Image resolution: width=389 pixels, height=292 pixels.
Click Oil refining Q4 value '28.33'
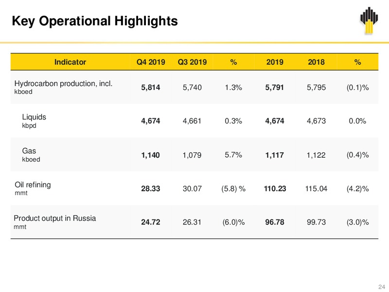point(151,189)
